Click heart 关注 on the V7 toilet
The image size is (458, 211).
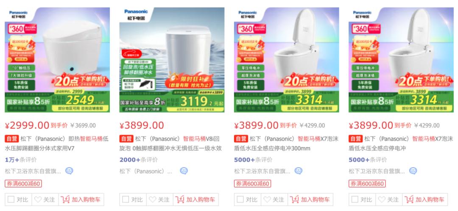45,200
